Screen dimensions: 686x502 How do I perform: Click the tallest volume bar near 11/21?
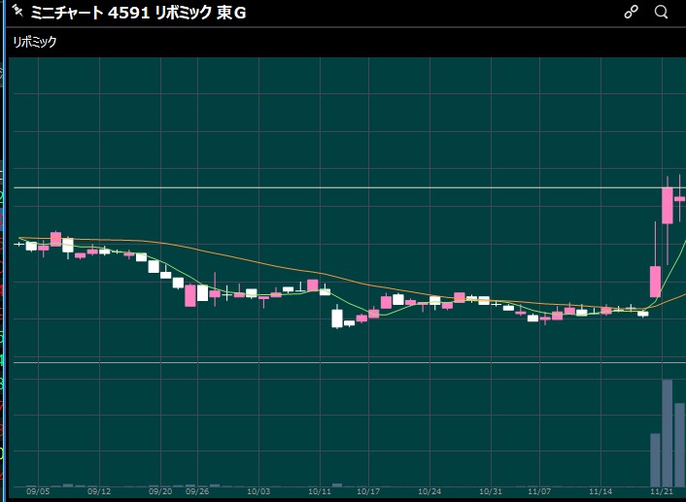pos(668,433)
